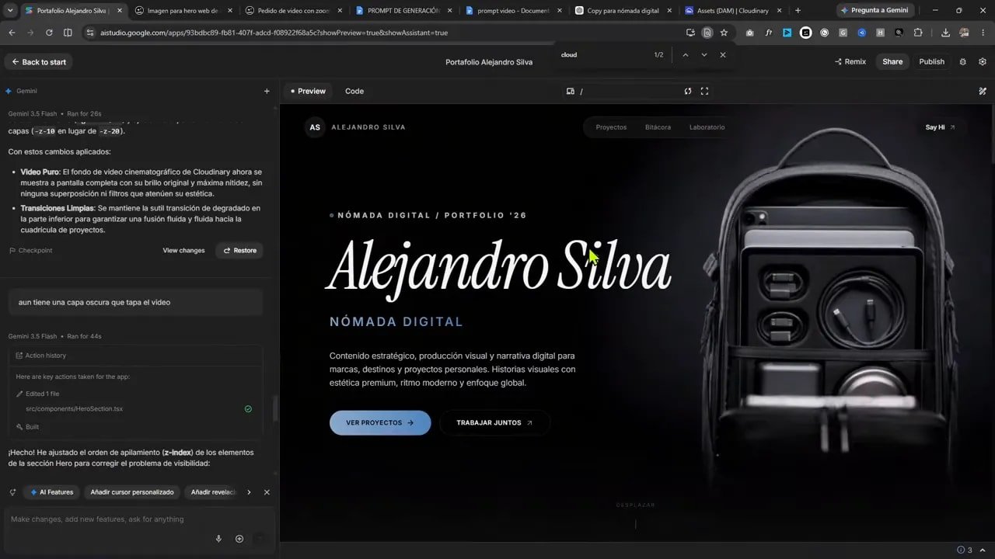Screen dimensions: 995x559
Task: Click View changes link
Action: [x=183, y=251]
